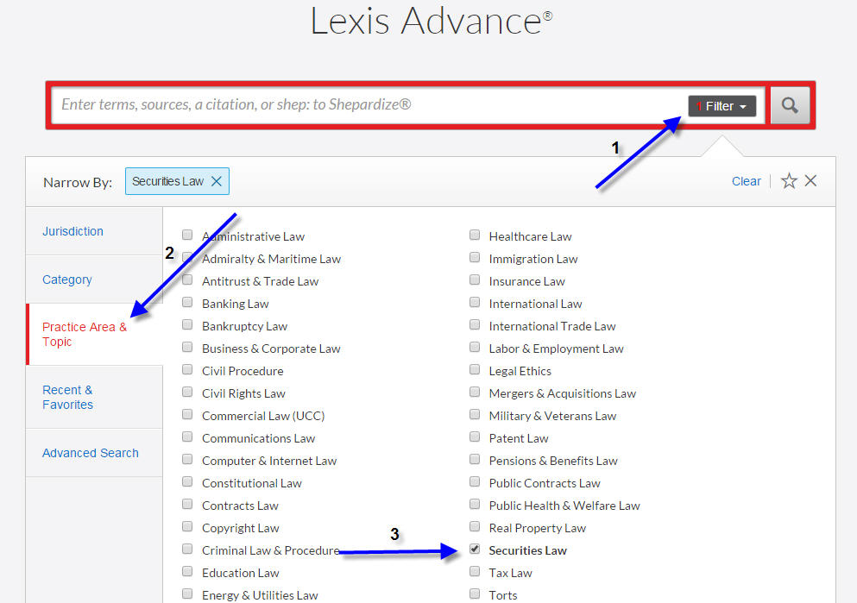Check Healthcare Law checkbox

[x=475, y=235]
